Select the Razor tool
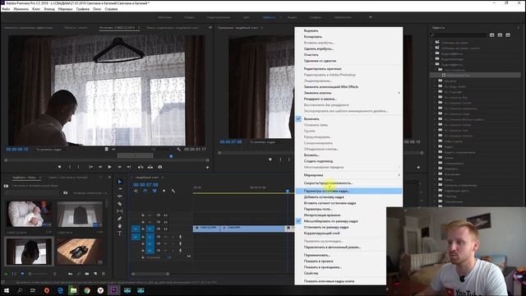Screen dimensions: 526x296 [x=120, y=204]
